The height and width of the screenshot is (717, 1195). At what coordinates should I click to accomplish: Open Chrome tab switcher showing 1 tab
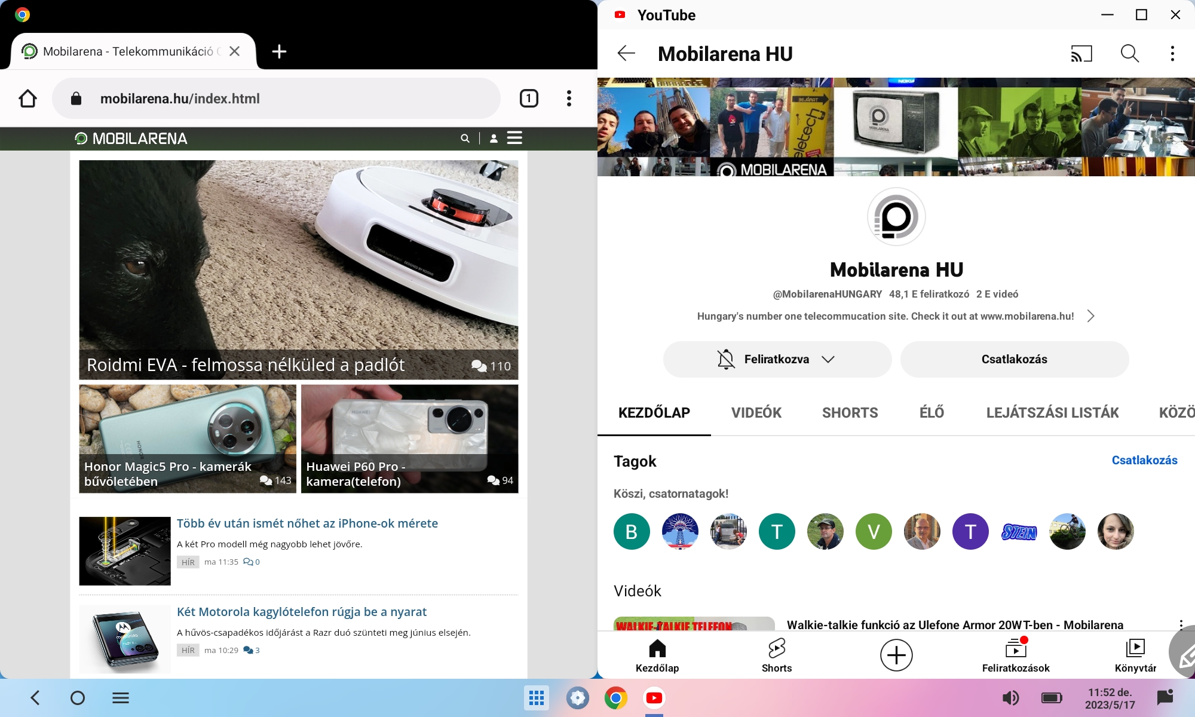pyautogui.click(x=529, y=99)
